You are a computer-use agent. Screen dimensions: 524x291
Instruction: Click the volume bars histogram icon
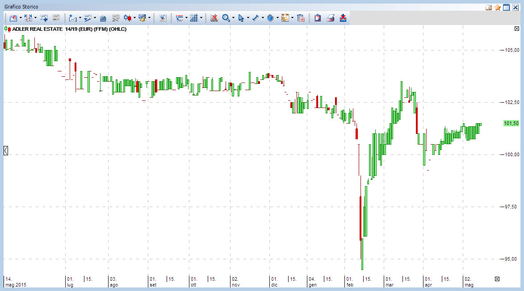(x=103, y=18)
